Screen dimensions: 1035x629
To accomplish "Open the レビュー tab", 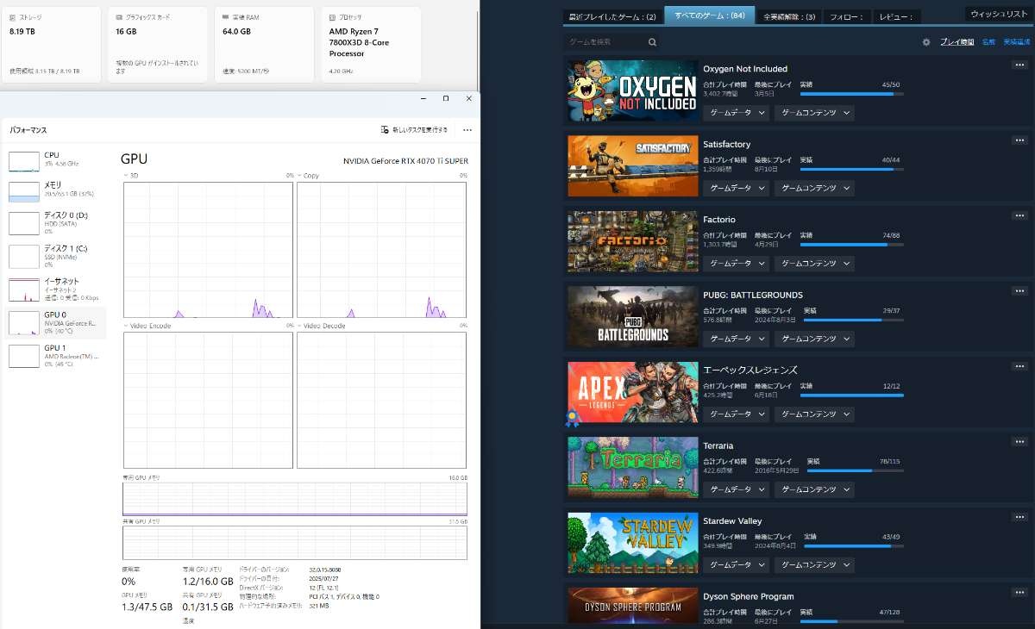I will pos(897,16).
